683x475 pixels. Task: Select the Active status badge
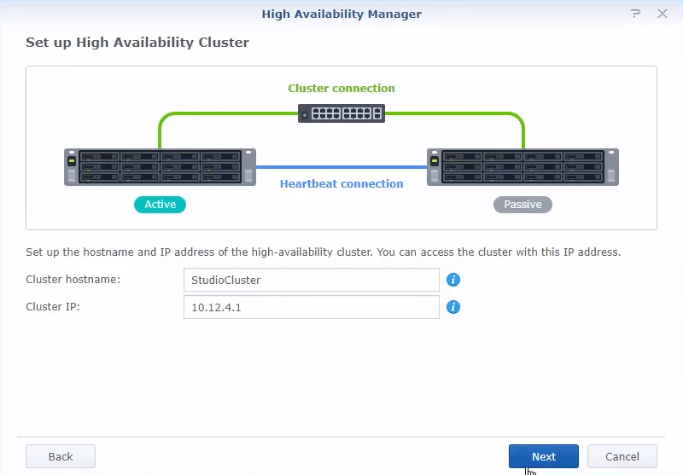[160, 205]
